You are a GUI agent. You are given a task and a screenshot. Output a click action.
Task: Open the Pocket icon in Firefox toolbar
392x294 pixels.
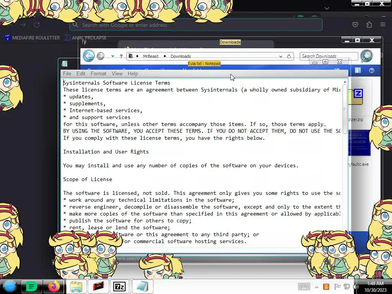click(355, 24)
